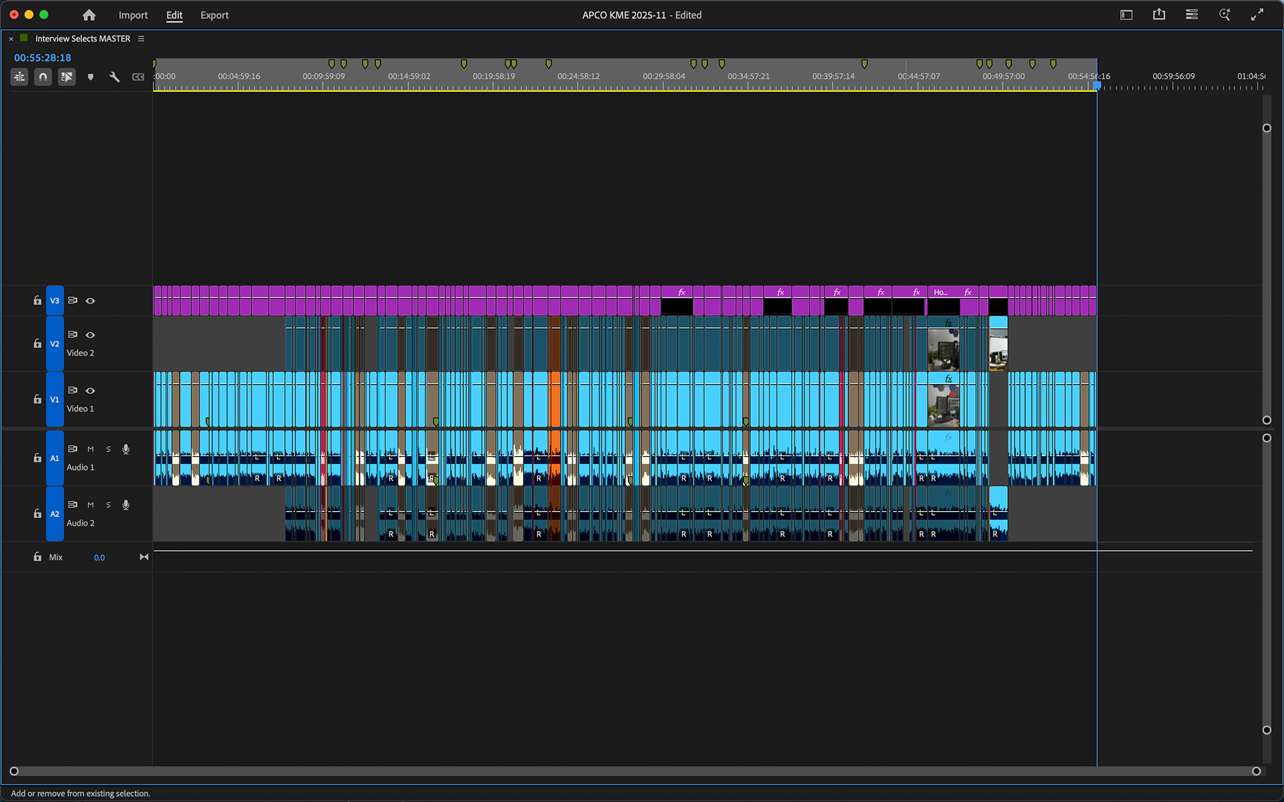1284x802 pixels.
Task: Switch to the Export tab
Action: (x=214, y=15)
